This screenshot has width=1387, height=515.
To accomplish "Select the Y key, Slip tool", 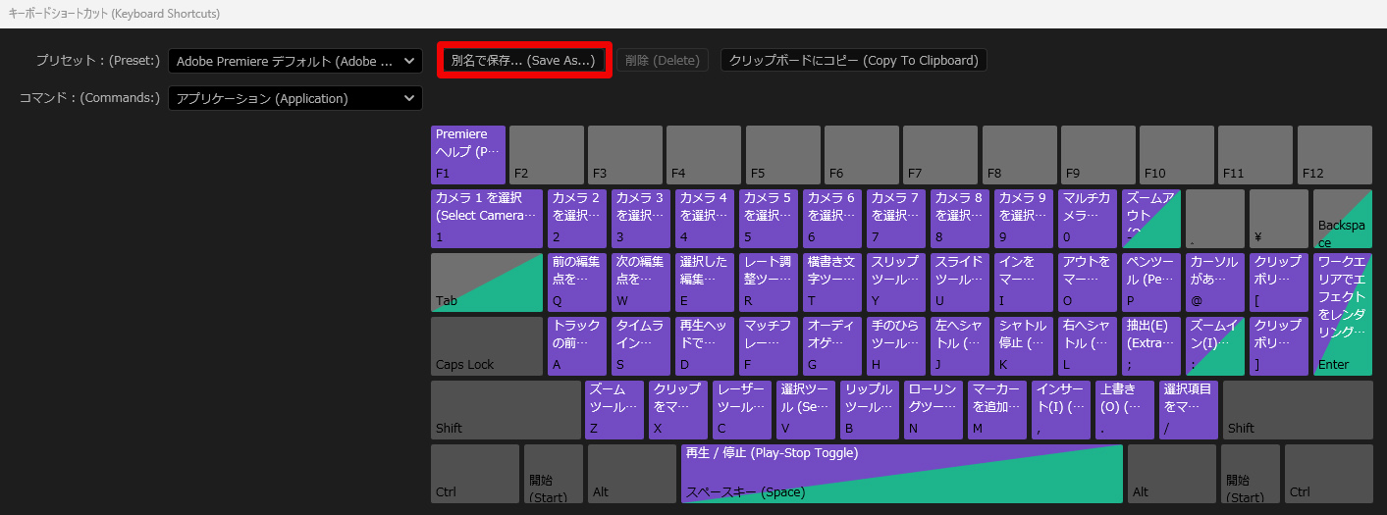I will 896,283.
